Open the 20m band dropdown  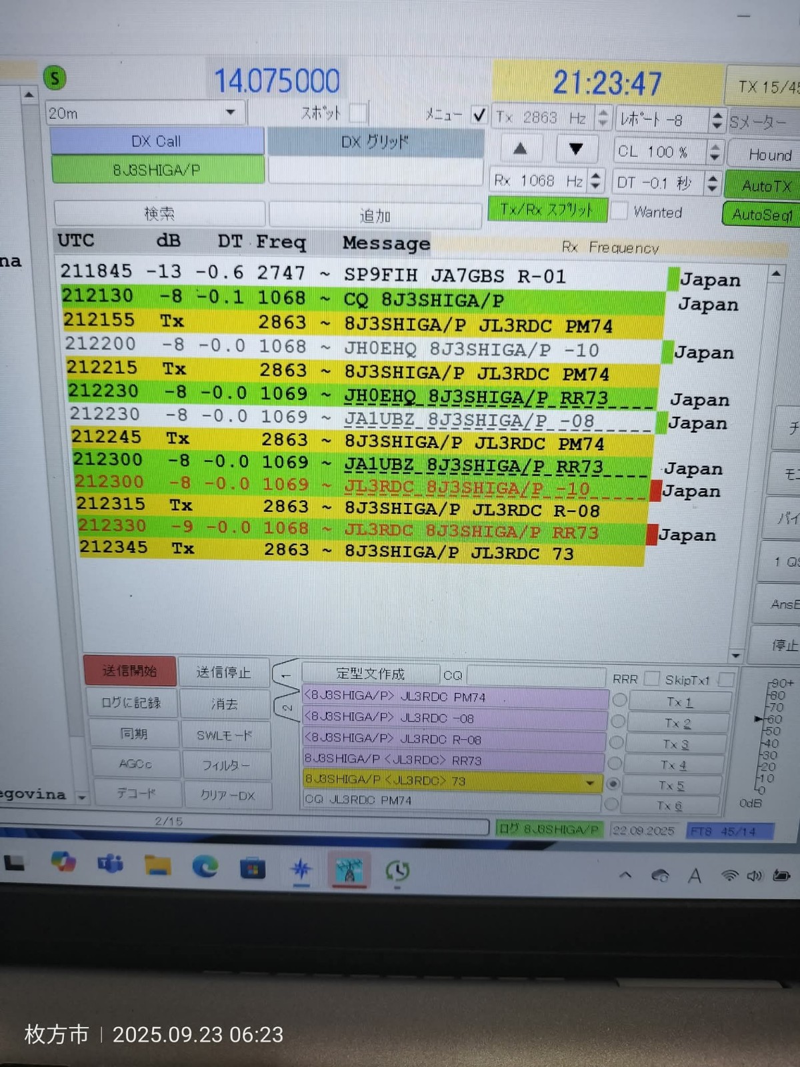tap(231, 112)
